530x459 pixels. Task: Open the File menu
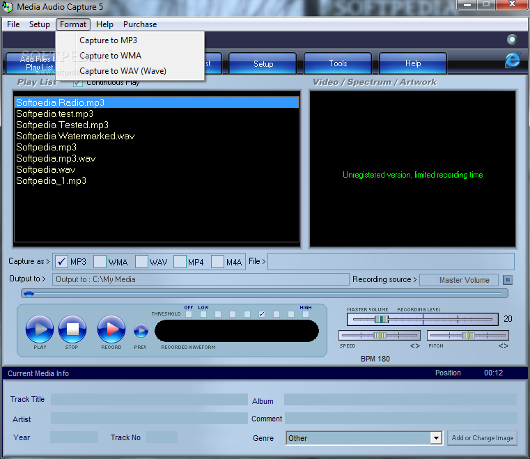tap(13, 24)
